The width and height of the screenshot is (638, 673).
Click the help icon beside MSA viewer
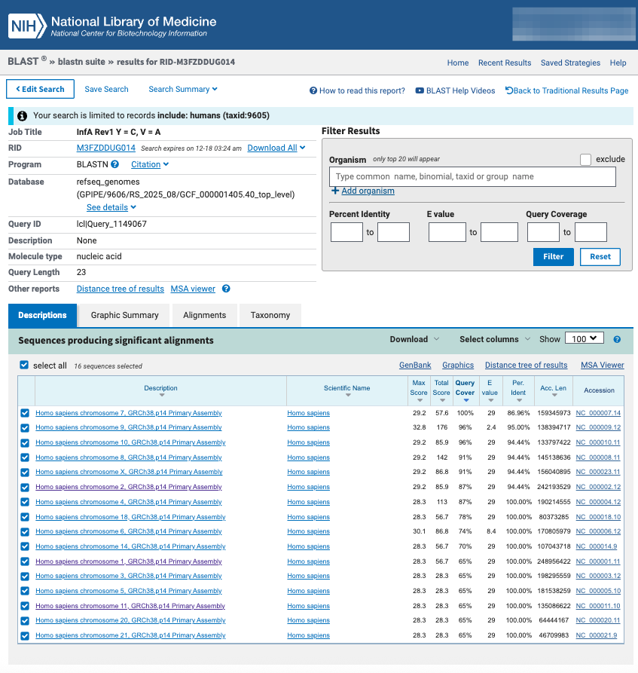226,289
